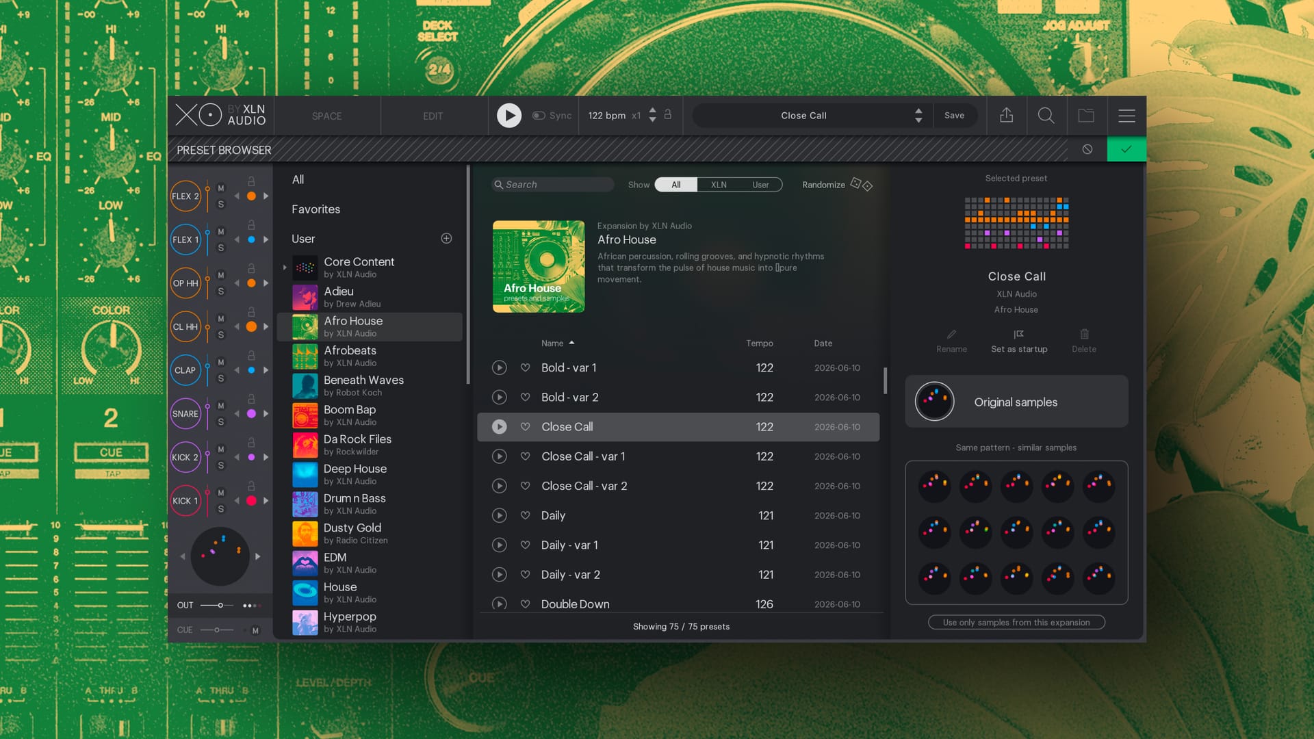The width and height of the screenshot is (1314, 739).
Task: Open the preset name dropdown arrows
Action: 918,116
